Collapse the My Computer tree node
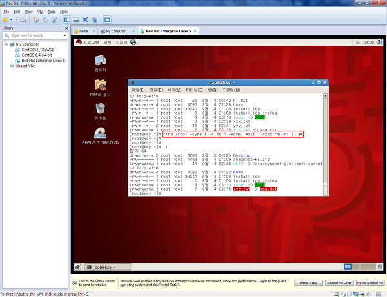Viewport: 387px width, 297px height. coord(6,44)
